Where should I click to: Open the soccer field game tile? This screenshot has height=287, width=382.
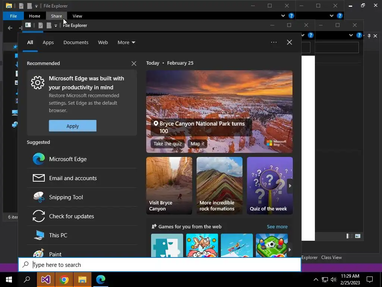[x=272, y=245]
